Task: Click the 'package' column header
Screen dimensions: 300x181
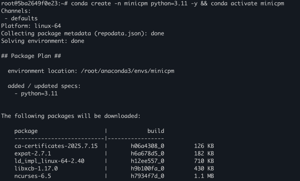Action: pyautogui.click(x=26, y=131)
